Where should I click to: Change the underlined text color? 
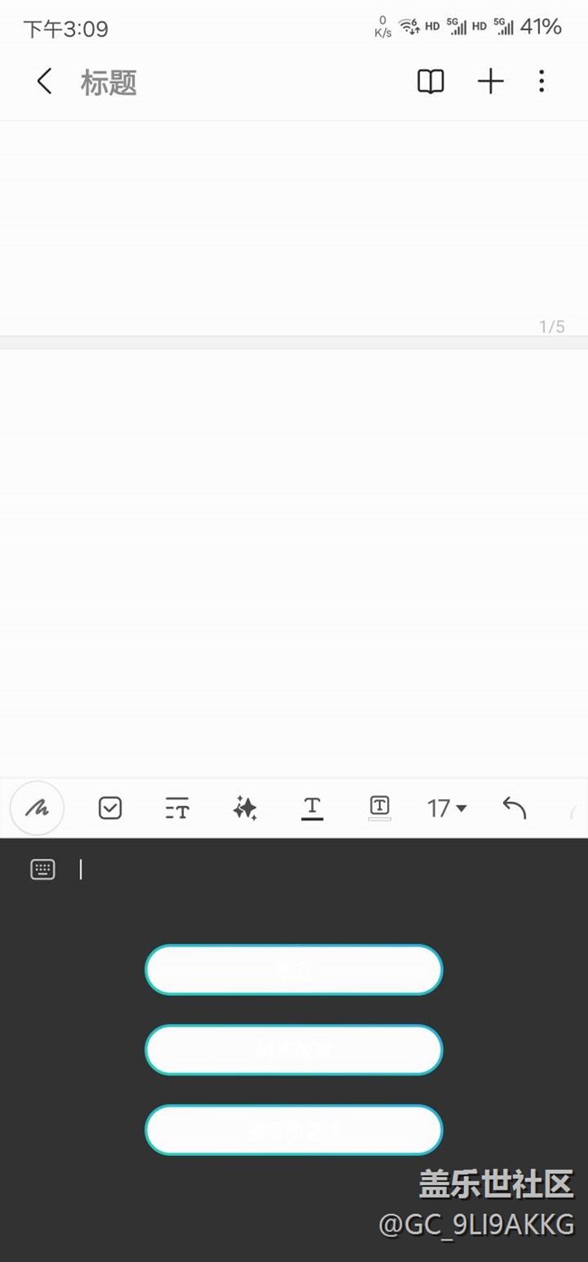(312, 808)
